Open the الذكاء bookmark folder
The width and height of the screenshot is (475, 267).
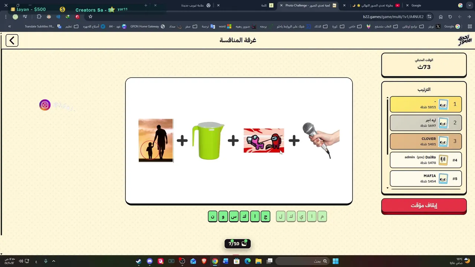coord(321,26)
